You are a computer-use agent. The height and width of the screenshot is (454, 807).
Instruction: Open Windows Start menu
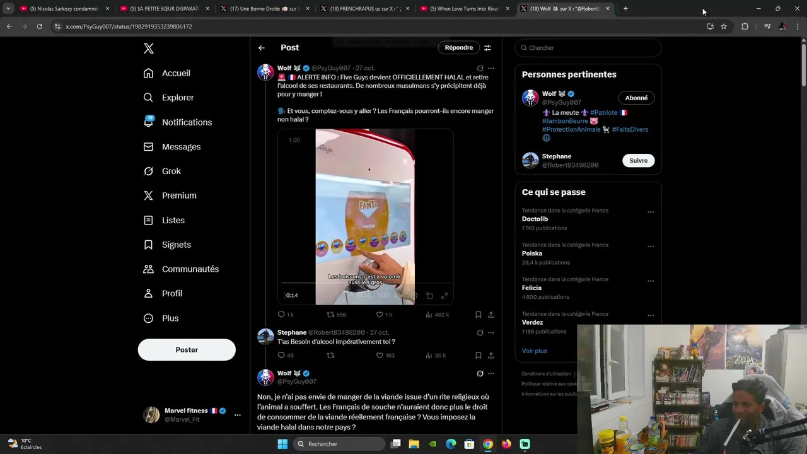[282, 444]
